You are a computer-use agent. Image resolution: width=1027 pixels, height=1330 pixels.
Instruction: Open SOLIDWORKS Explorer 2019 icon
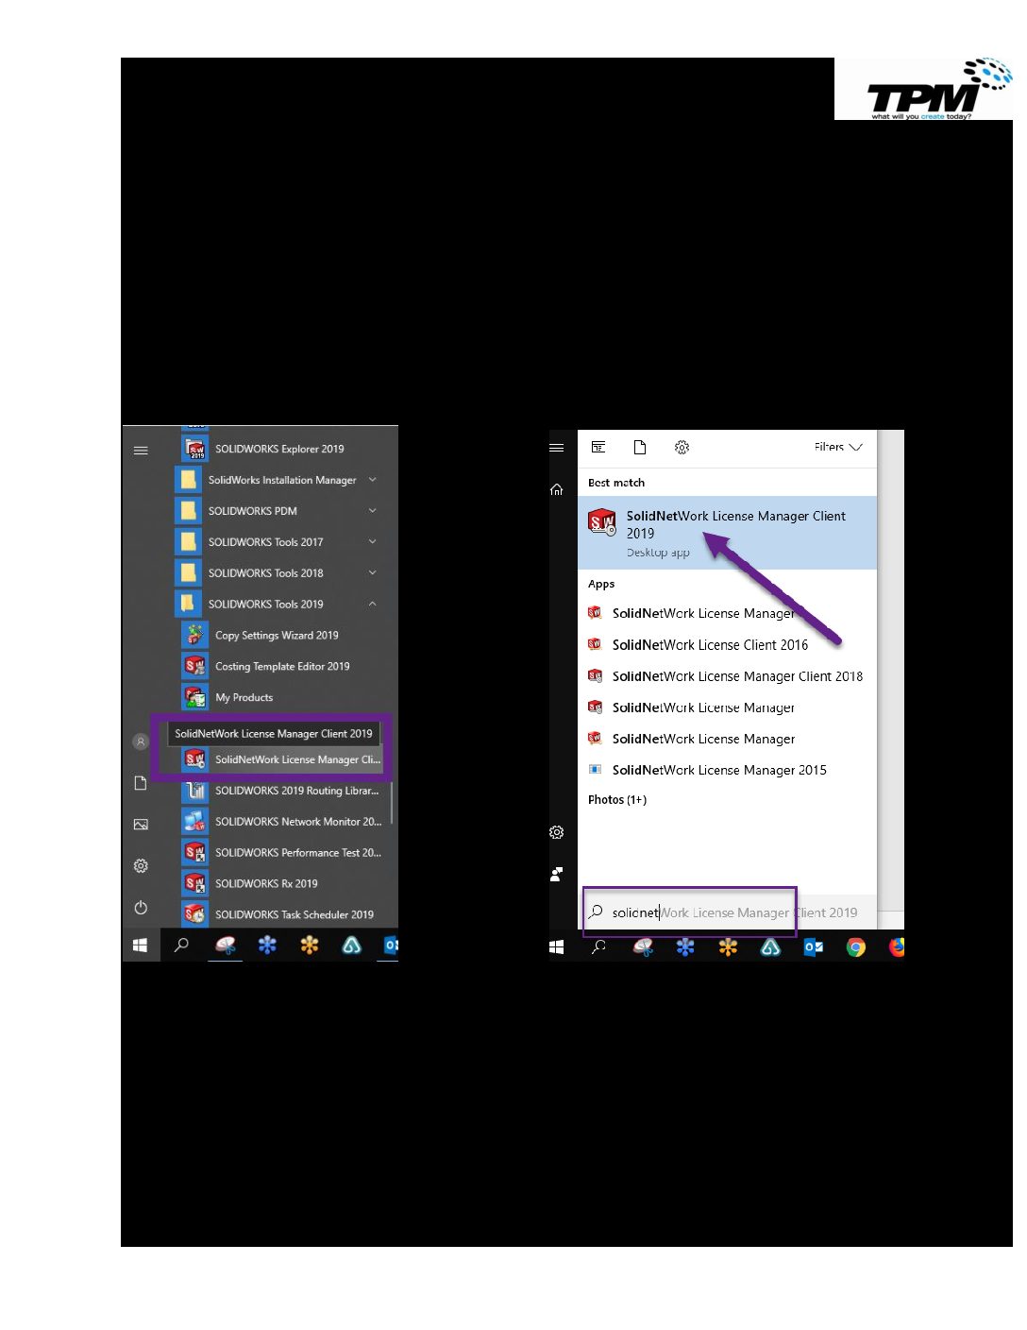pyautogui.click(x=195, y=449)
